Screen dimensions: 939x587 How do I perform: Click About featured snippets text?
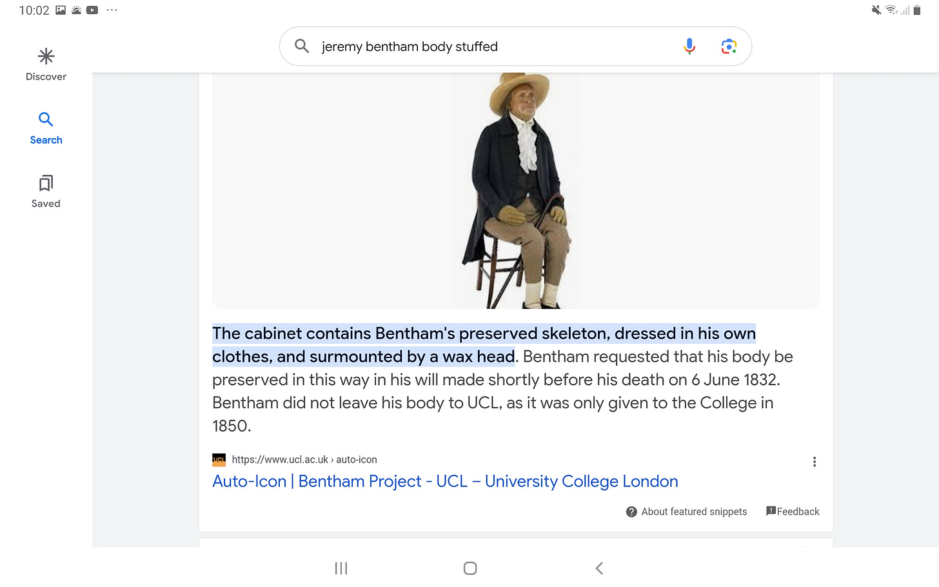click(x=694, y=512)
